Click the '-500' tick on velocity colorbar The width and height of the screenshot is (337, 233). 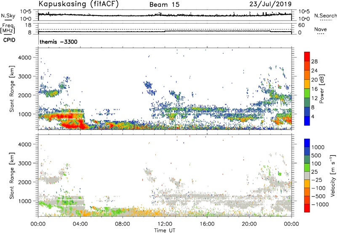pyautogui.click(x=318, y=196)
